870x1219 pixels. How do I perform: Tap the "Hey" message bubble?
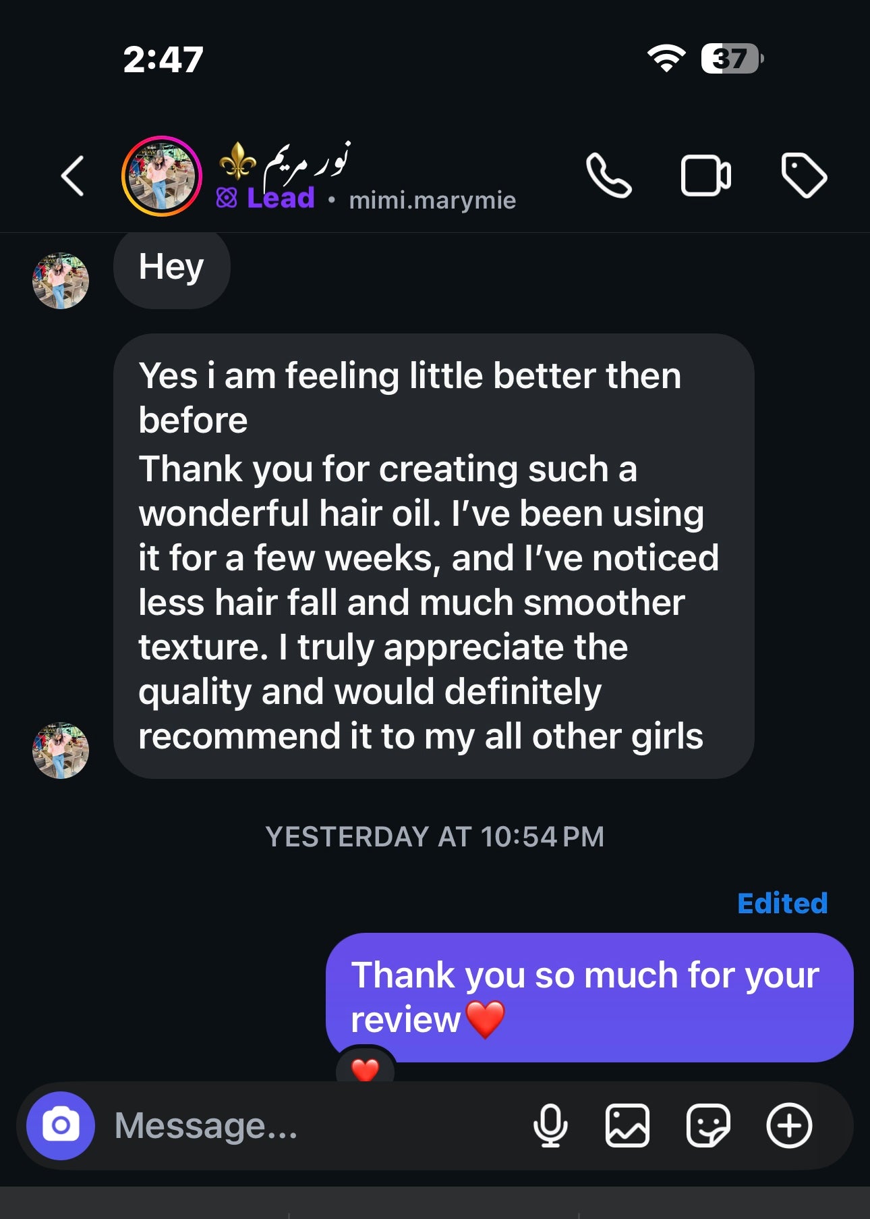(171, 267)
